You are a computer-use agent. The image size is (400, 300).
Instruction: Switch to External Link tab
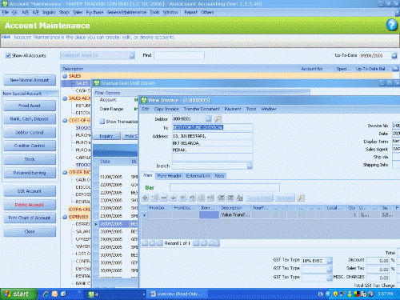point(198,176)
